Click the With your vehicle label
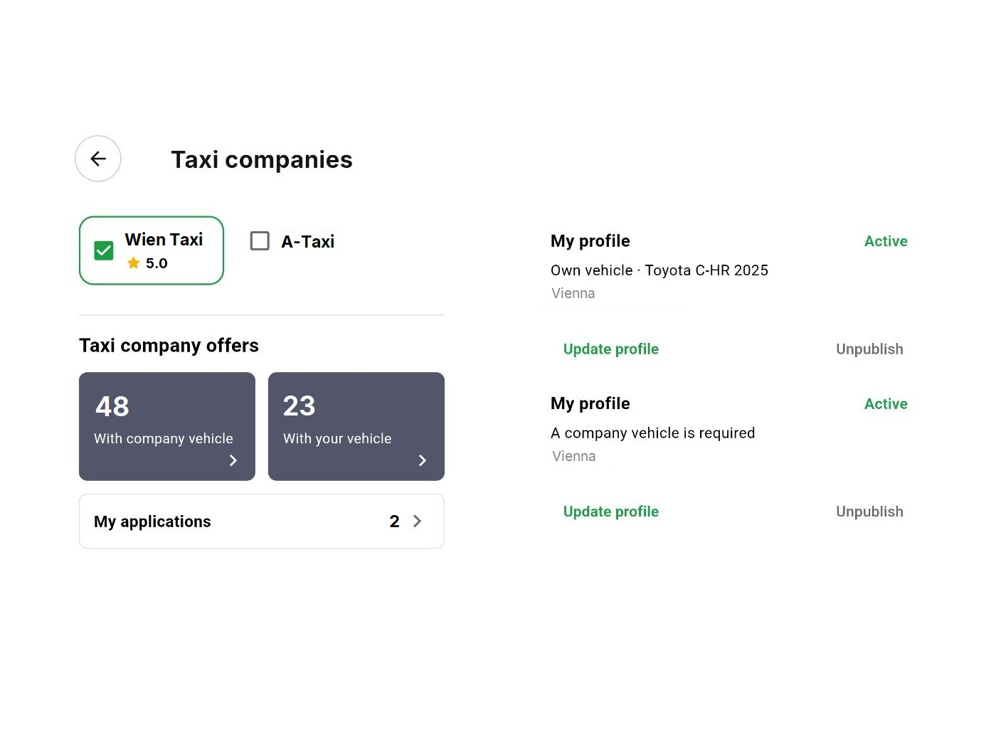This screenshot has height=747, width=996. pyautogui.click(x=337, y=439)
